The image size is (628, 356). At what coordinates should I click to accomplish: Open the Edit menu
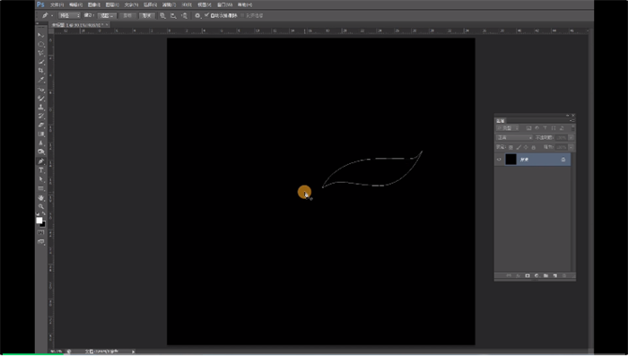click(75, 4)
